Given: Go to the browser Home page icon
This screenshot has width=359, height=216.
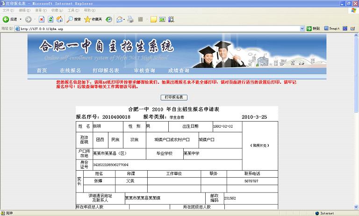Looking at the screenshot, I should pos(59,19).
